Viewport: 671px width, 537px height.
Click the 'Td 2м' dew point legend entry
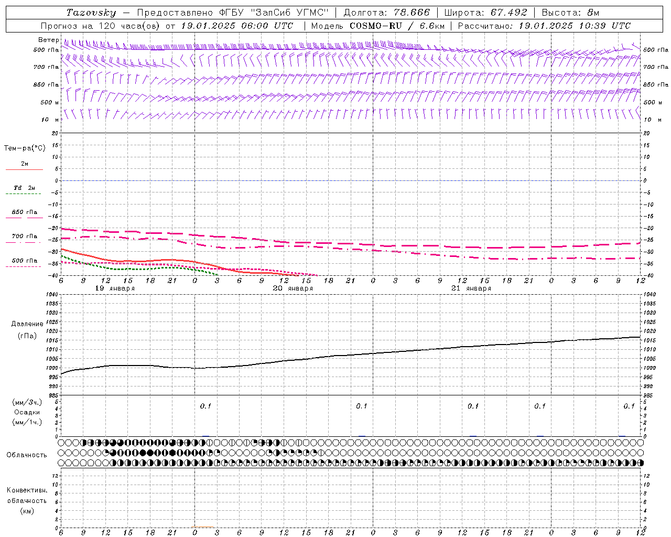(25, 188)
